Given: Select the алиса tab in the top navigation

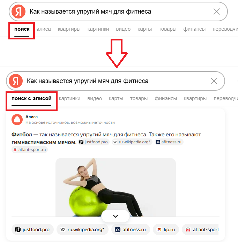Looking at the screenshot, I should (44, 29).
